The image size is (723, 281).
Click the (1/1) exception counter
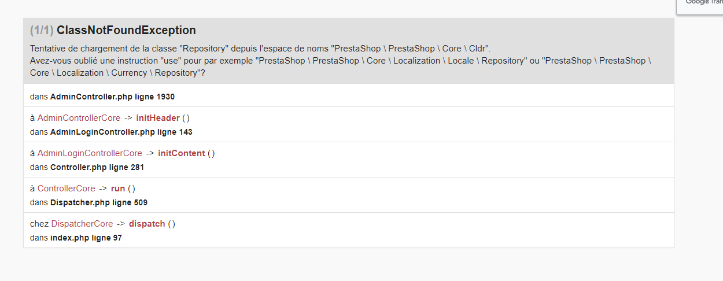coord(42,30)
